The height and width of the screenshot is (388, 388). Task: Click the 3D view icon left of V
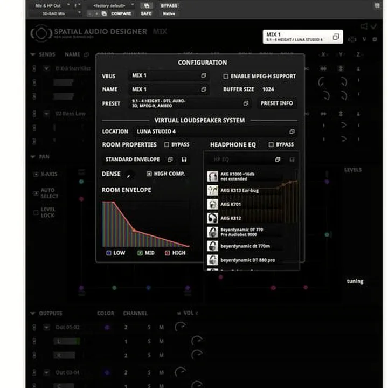click(x=352, y=39)
